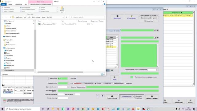Click the Печать карточки button

[x=127, y=97]
